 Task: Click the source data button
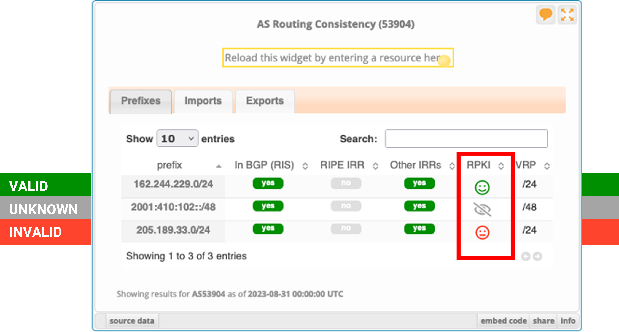click(132, 321)
